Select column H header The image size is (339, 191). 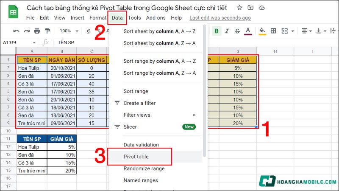click(275, 51)
